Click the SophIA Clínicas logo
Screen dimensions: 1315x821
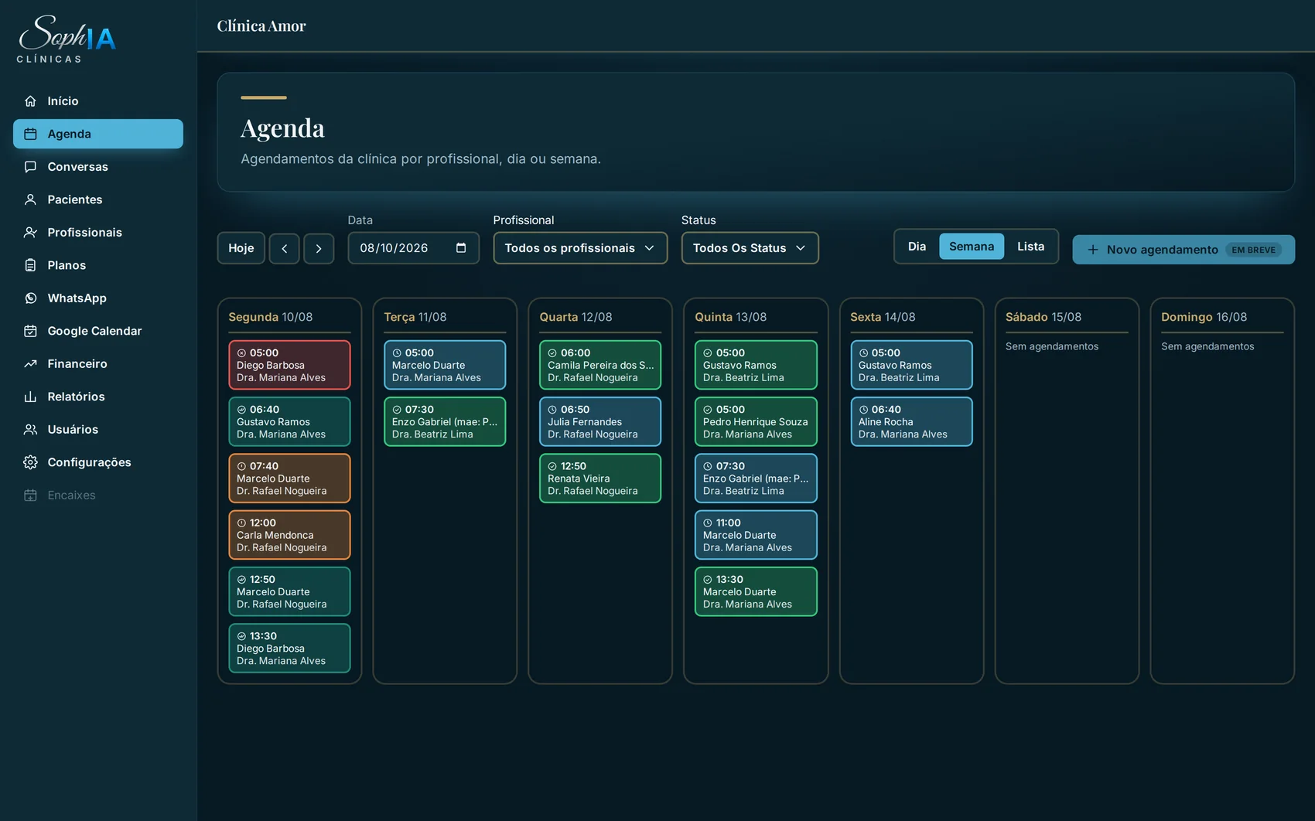pyautogui.click(x=67, y=39)
